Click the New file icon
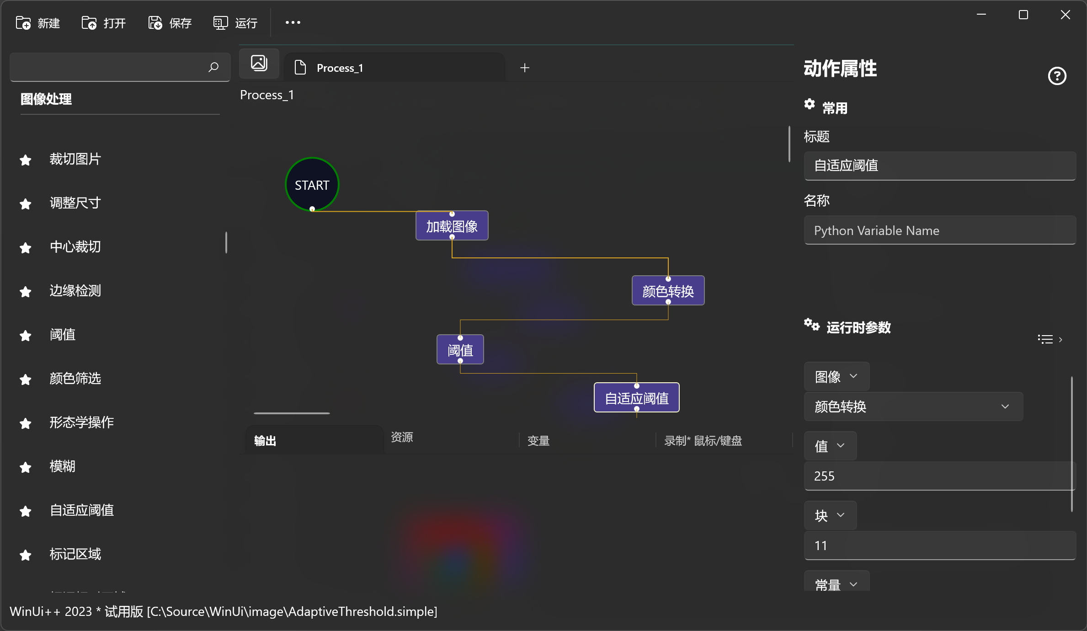This screenshot has width=1087, height=631. (x=23, y=22)
